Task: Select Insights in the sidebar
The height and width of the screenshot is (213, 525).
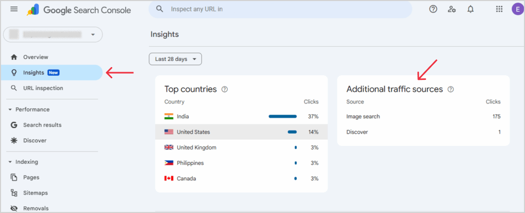Action: pos(51,73)
